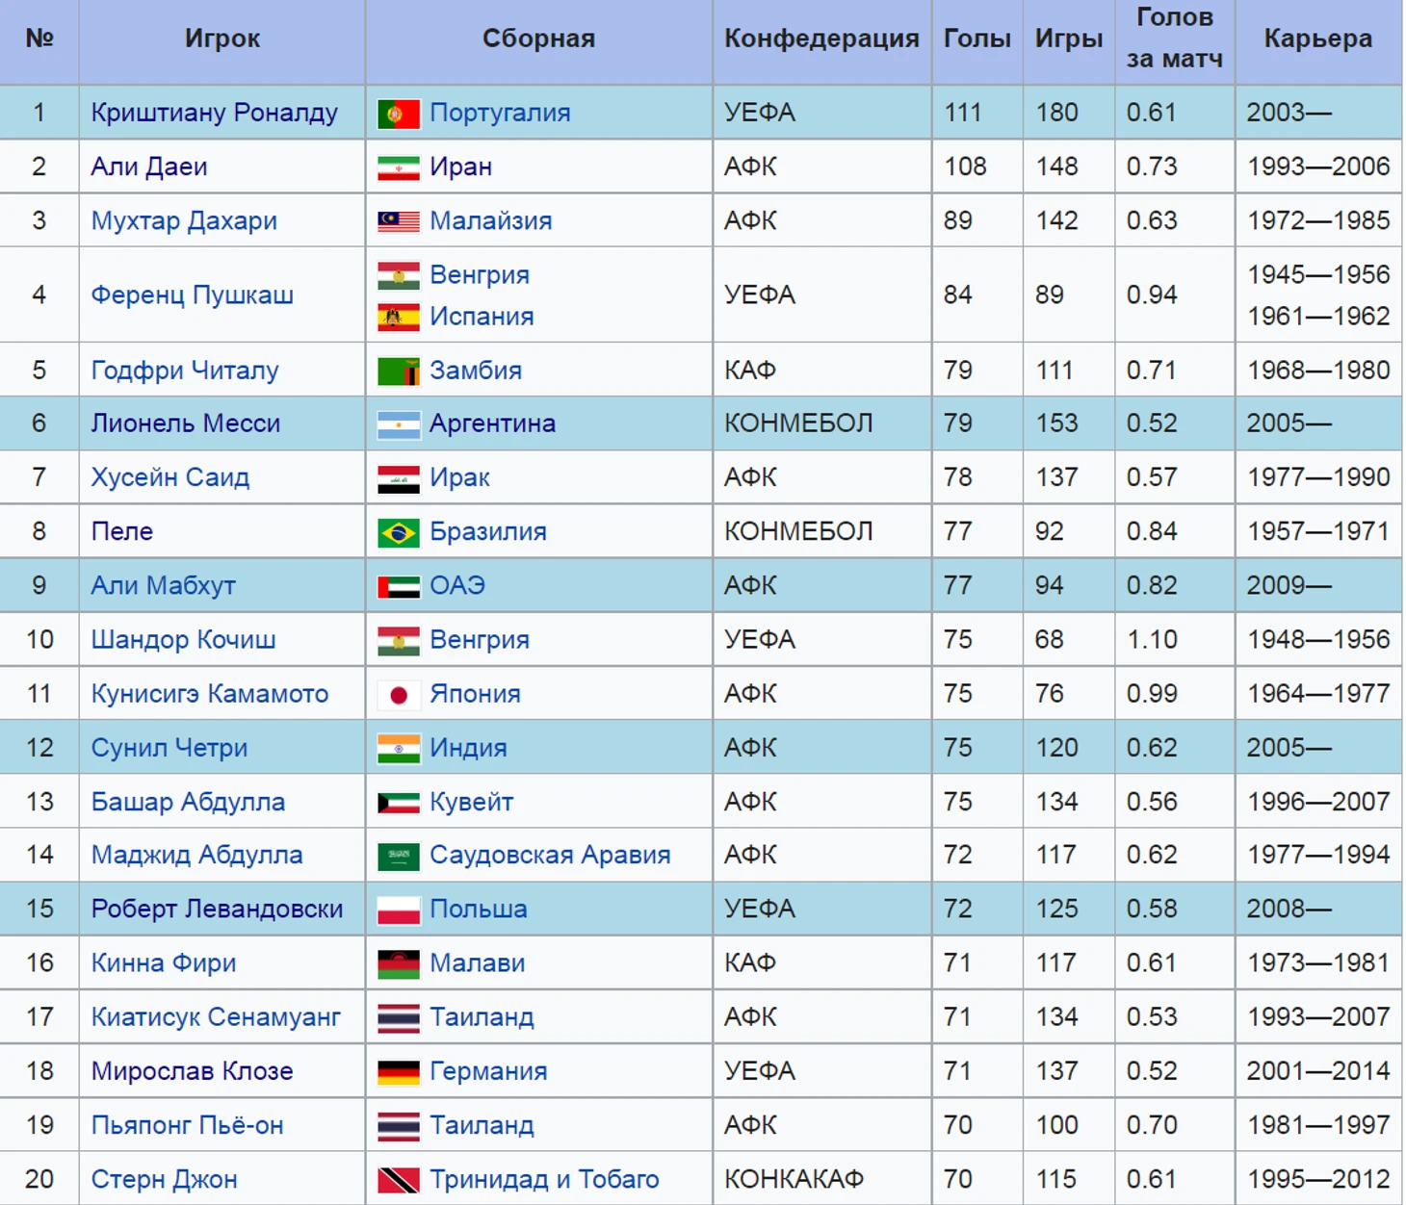Select the Карьера column header
Image resolution: width=1406 pixels, height=1205 pixels.
tap(1317, 38)
